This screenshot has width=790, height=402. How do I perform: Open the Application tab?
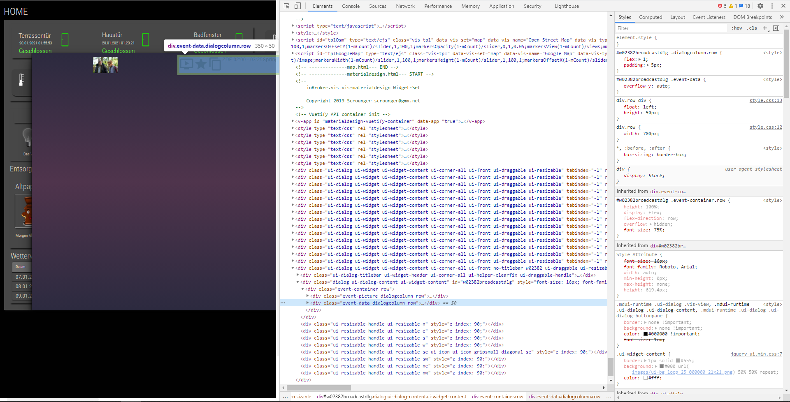502,6
